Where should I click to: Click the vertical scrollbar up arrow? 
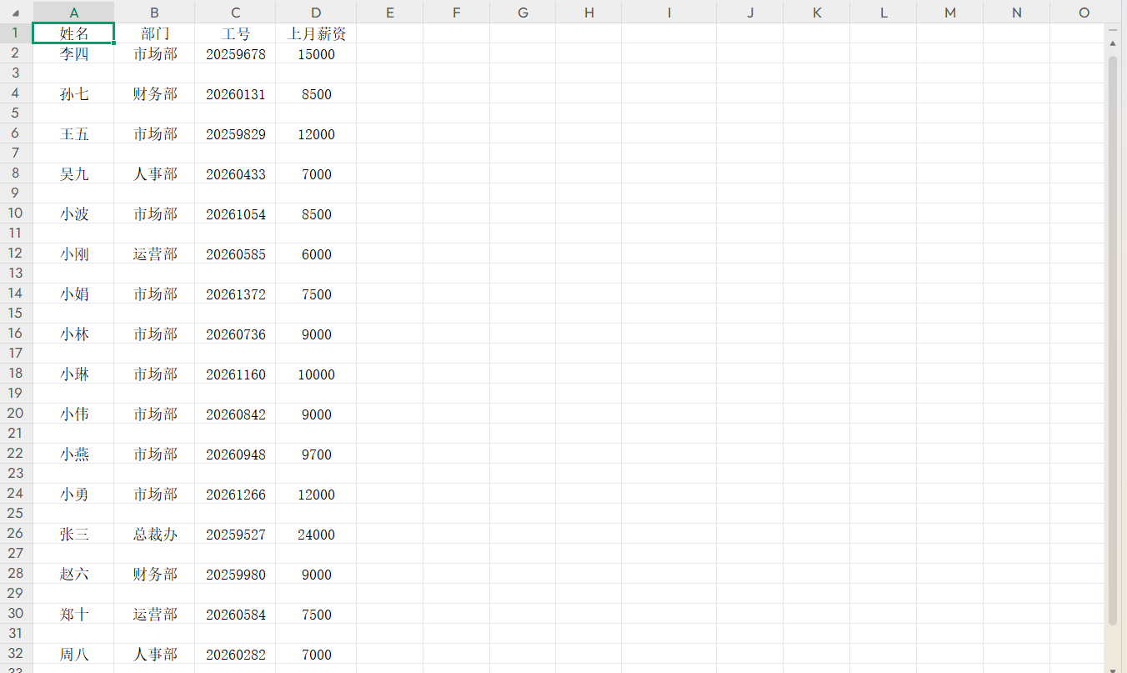coord(1113,43)
